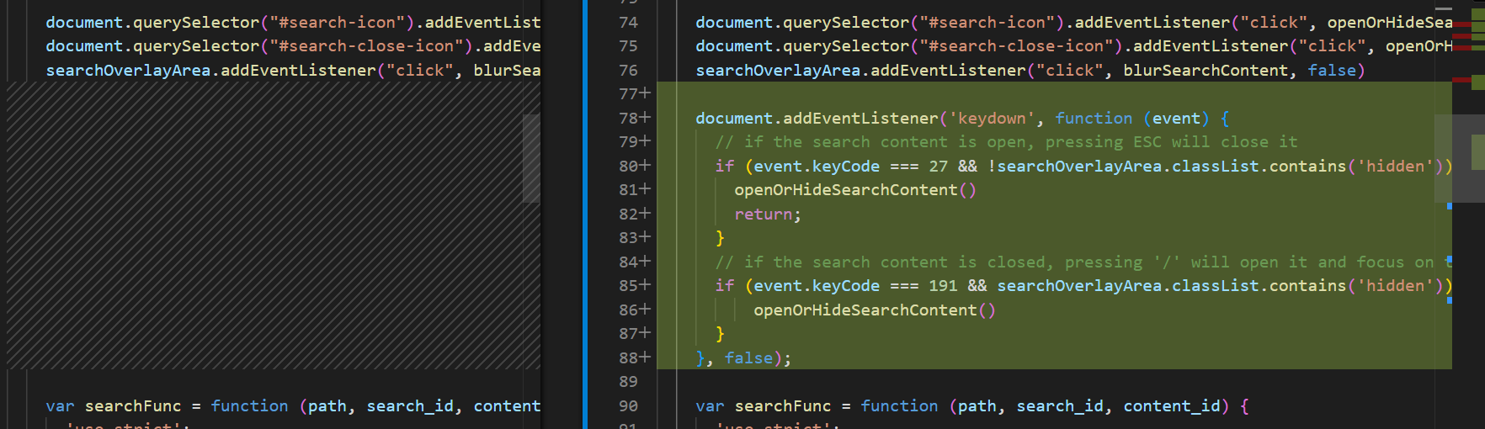The height and width of the screenshot is (429, 1485).
Task: Click var searchFunc line in the left pane
Action: [293, 406]
